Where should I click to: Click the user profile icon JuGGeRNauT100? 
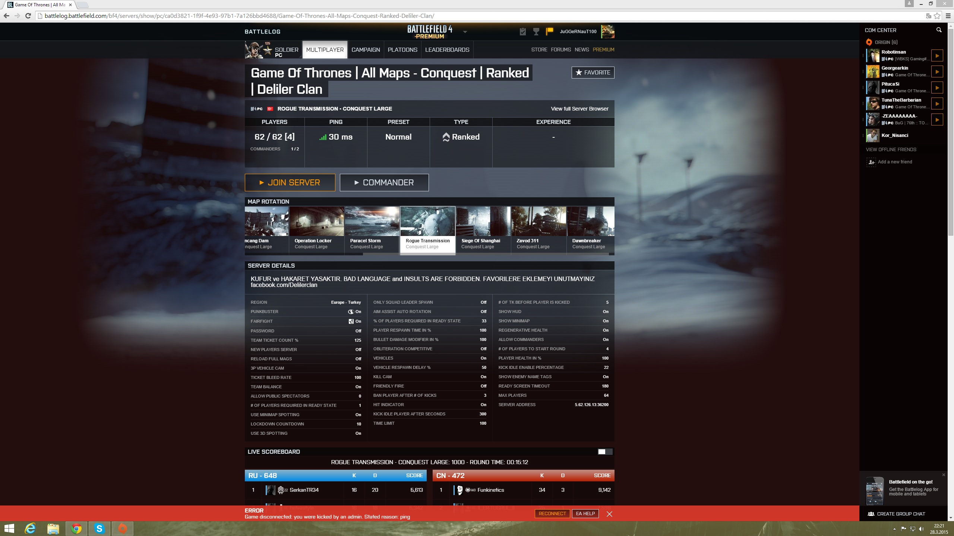point(609,31)
